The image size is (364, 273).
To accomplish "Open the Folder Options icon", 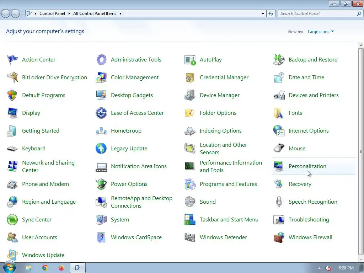I will point(190,113).
